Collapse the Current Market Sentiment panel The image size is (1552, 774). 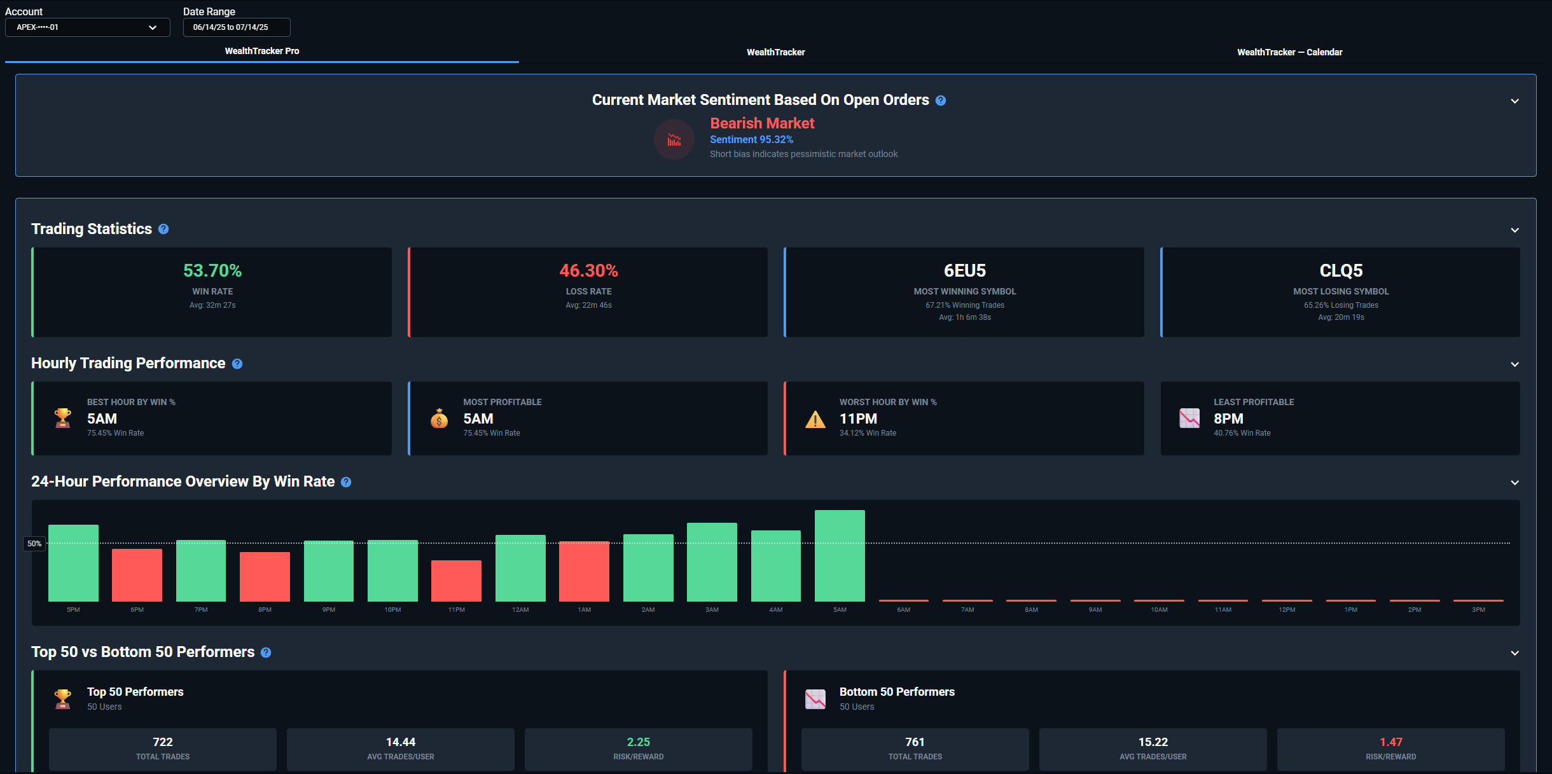coord(1515,101)
